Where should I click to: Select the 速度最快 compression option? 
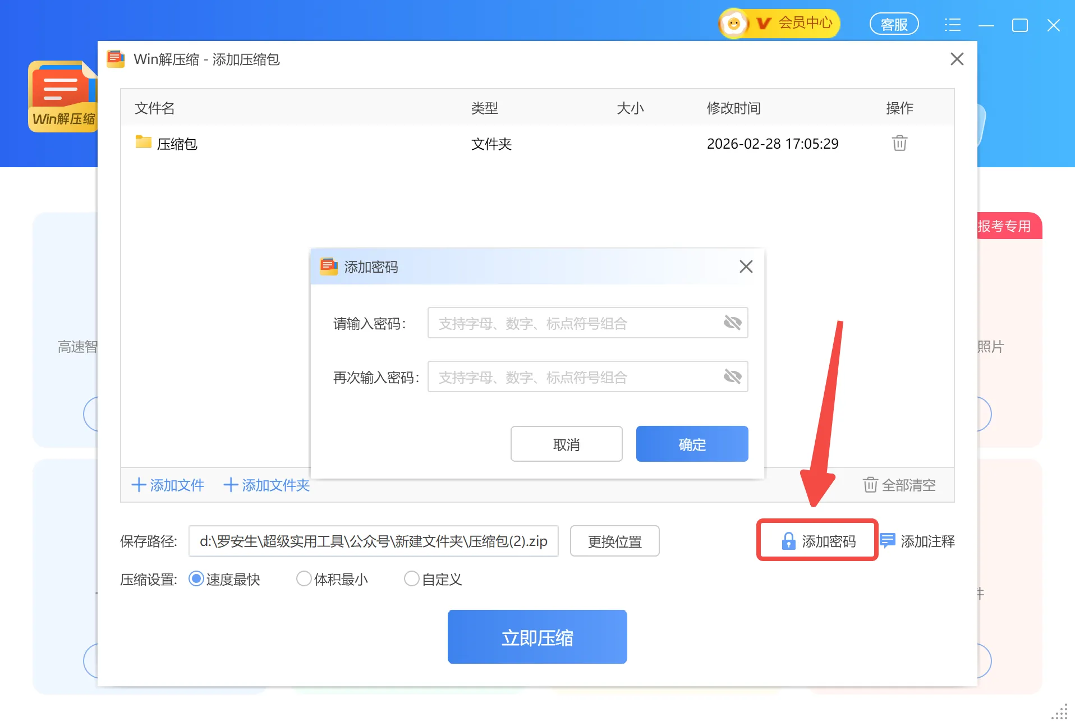tap(196, 579)
